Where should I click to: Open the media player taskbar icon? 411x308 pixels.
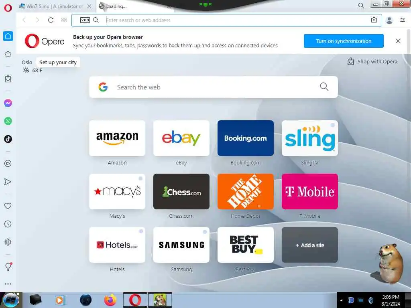click(x=60, y=300)
